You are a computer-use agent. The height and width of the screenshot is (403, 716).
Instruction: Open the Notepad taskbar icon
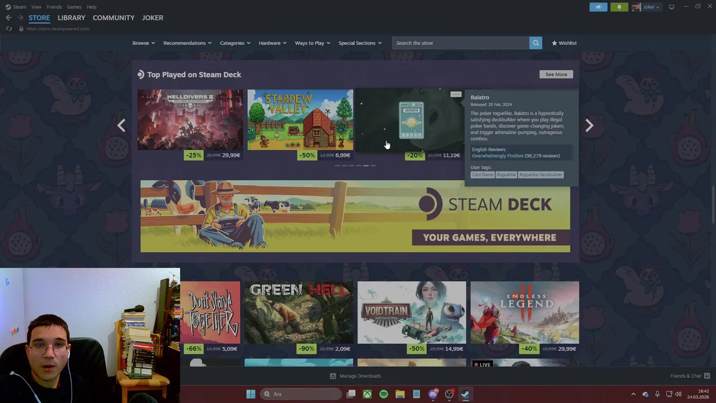(x=416, y=394)
